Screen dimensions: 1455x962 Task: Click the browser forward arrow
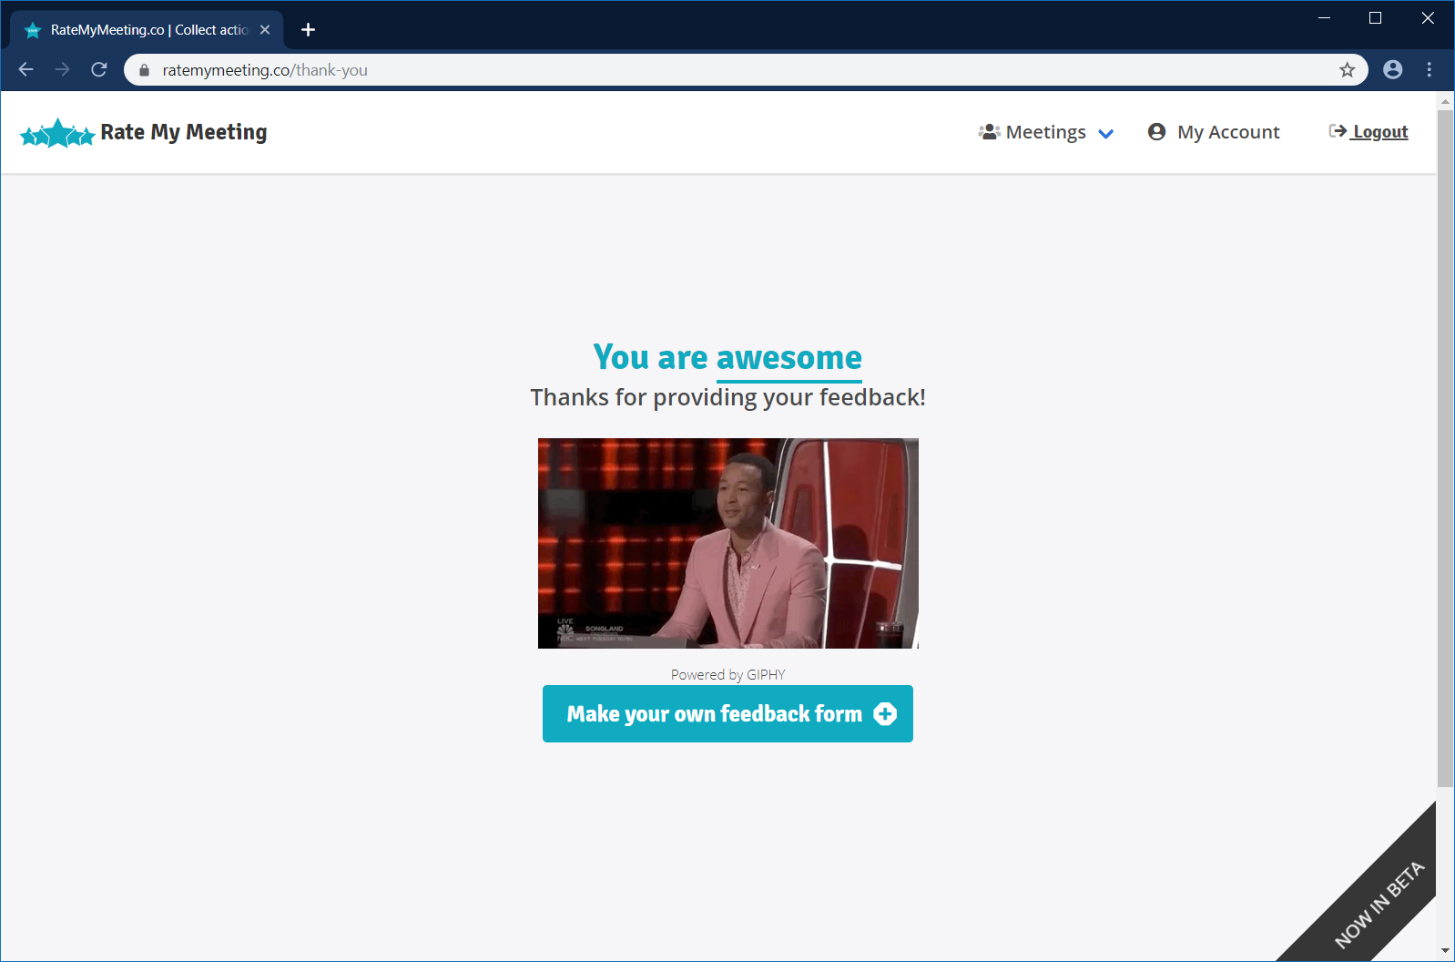[x=62, y=70]
